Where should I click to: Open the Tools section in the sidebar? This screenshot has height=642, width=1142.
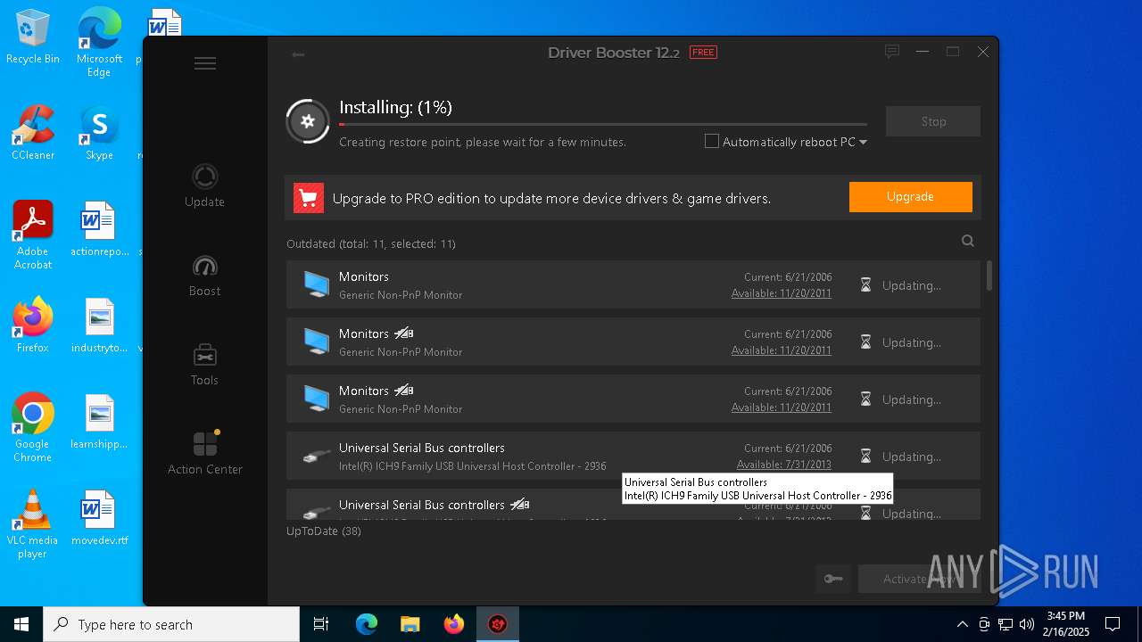coord(204,364)
